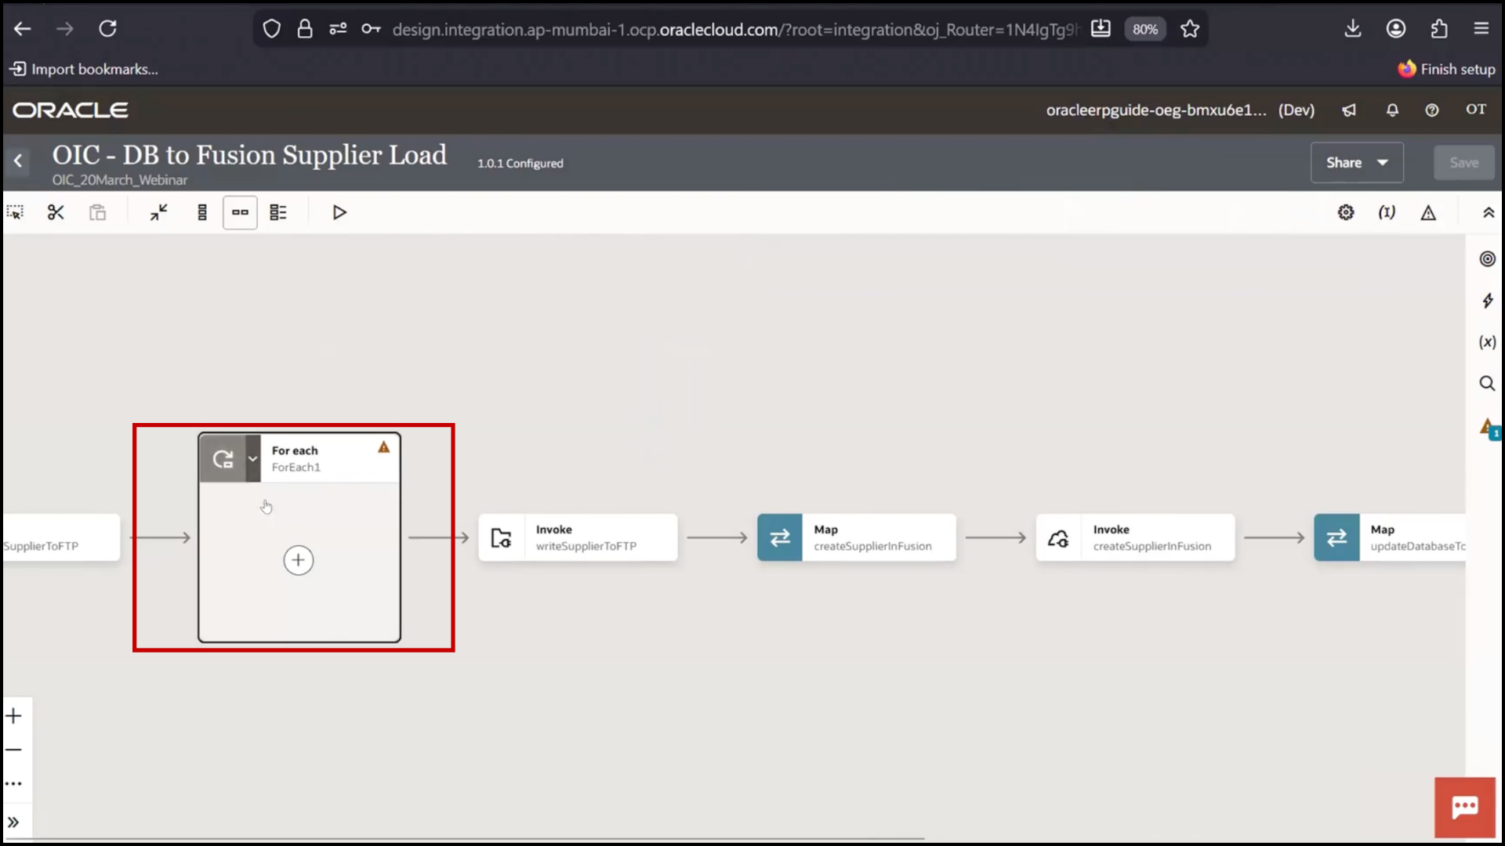1505x846 pixels.
Task: Select Map createSupplierInFusion node
Action: pyautogui.click(x=857, y=537)
